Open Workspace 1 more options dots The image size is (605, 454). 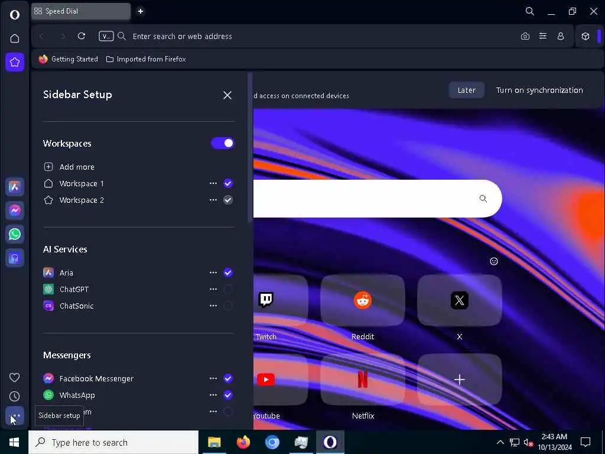(x=213, y=183)
